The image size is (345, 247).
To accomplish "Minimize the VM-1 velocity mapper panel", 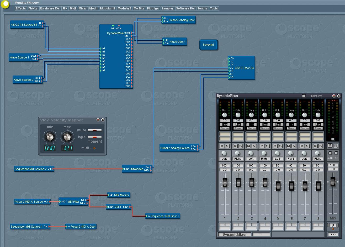I will point(98,120).
